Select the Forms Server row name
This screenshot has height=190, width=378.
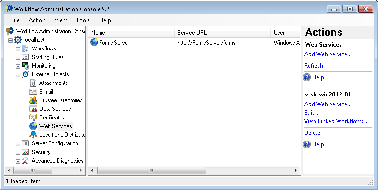coord(114,43)
